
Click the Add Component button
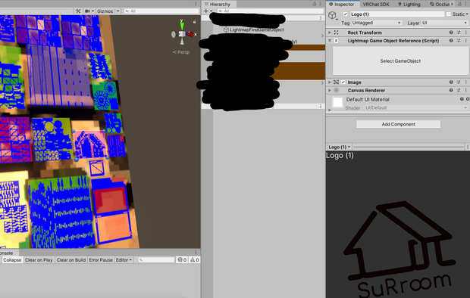(x=398, y=124)
